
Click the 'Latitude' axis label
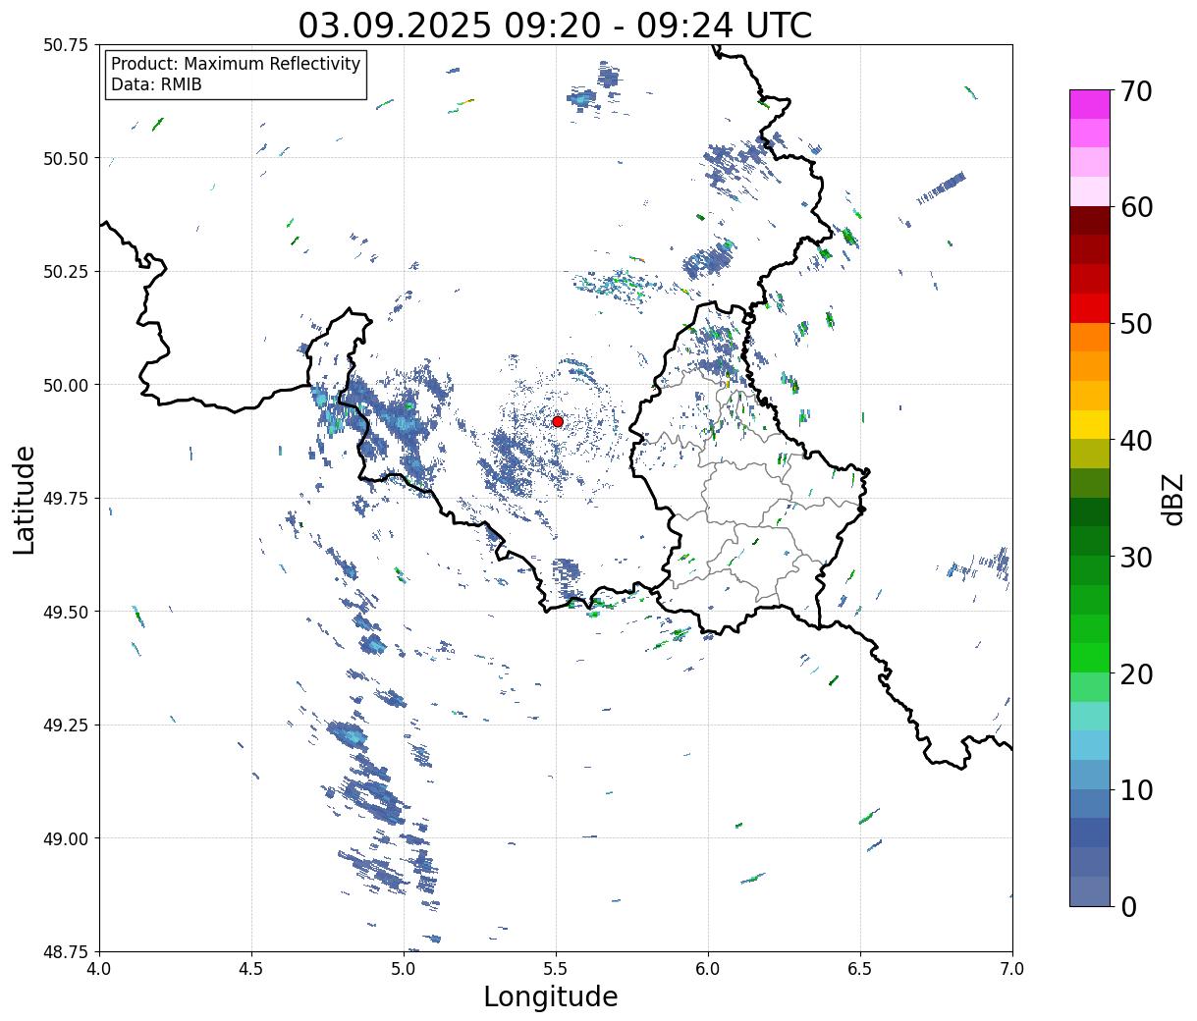(25, 499)
